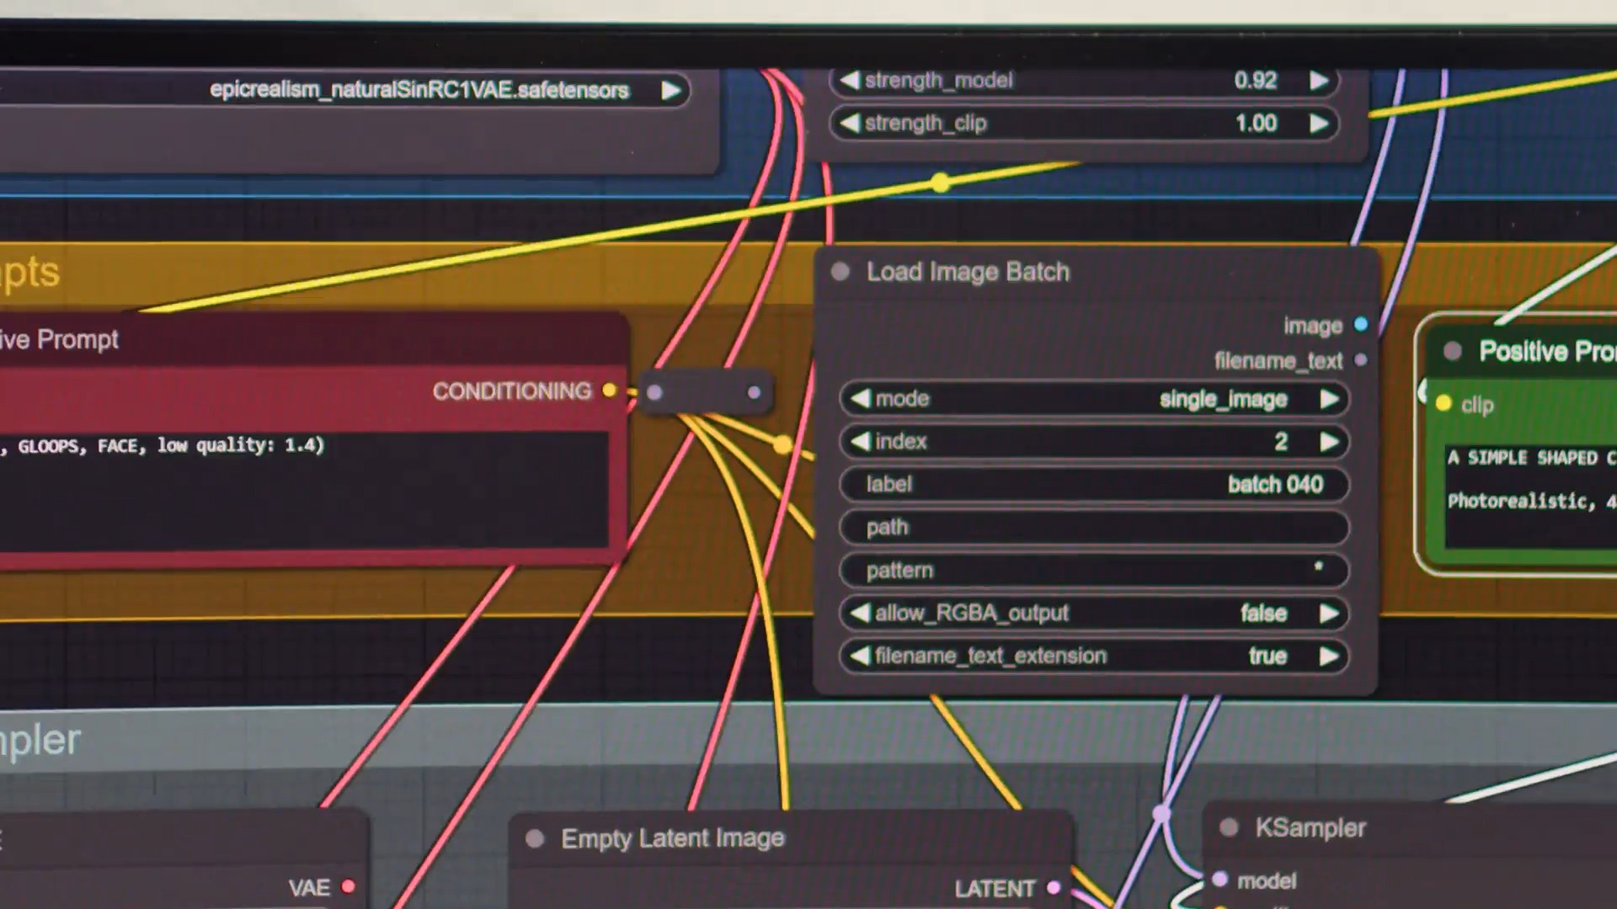Increase index value with right arrow

1329,442
